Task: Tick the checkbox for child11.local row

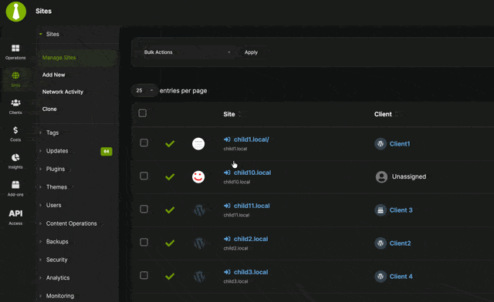Action: tap(144, 210)
